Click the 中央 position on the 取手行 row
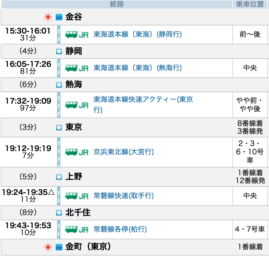Viewport: 269px width, 258px height. click(x=250, y=196)
